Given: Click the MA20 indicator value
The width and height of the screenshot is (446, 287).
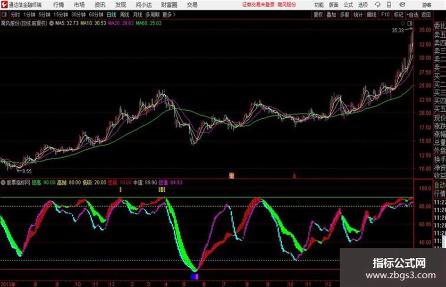Looking at the screenshot, I should coord(121,23).
